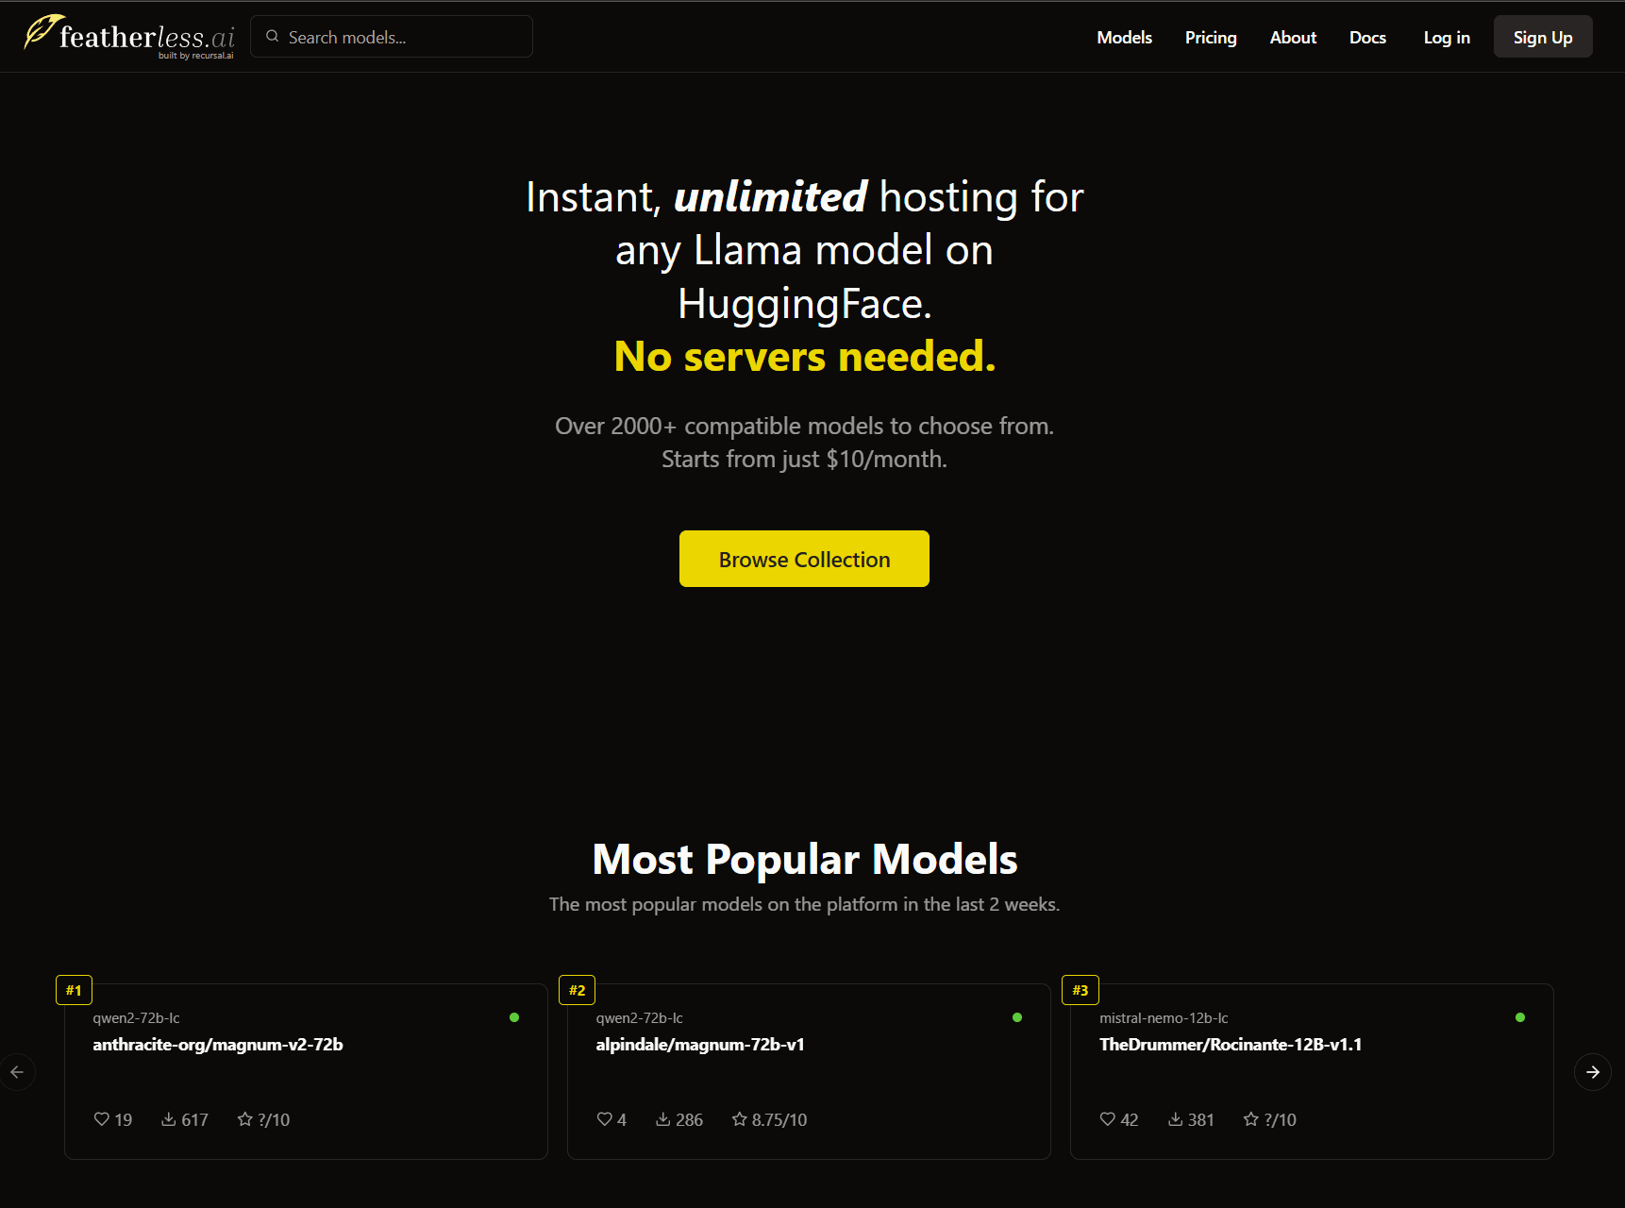Click the heart icon on Rocinante-12B-v1.1
The image size is (1625, 1208).
1108,1119
